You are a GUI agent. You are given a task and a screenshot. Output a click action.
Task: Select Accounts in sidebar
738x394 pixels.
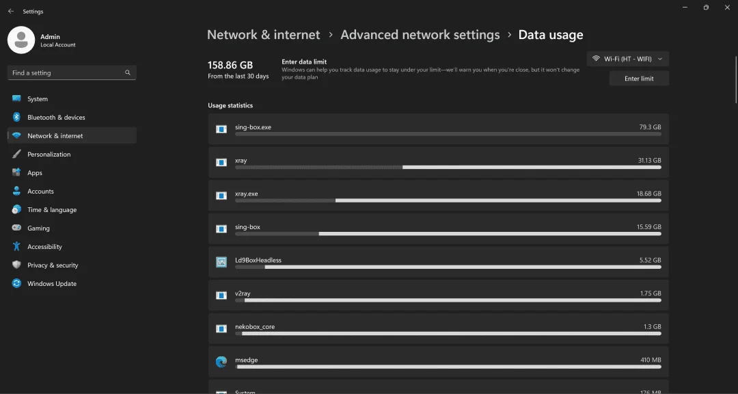[x=72, y=191]
